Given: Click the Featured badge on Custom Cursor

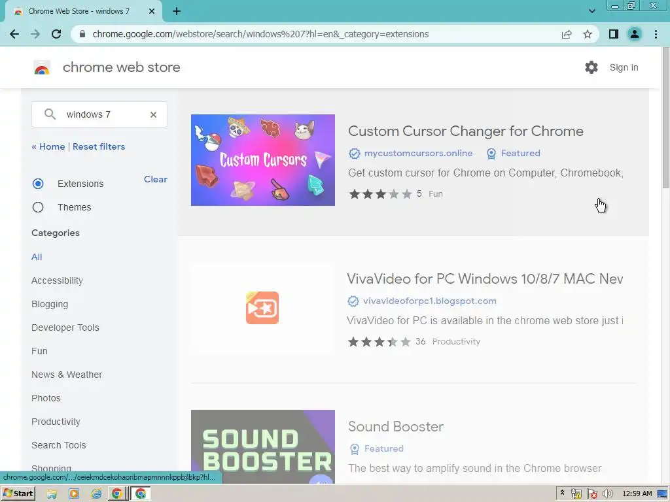Looking at the screenshot, I should point(513,153).
